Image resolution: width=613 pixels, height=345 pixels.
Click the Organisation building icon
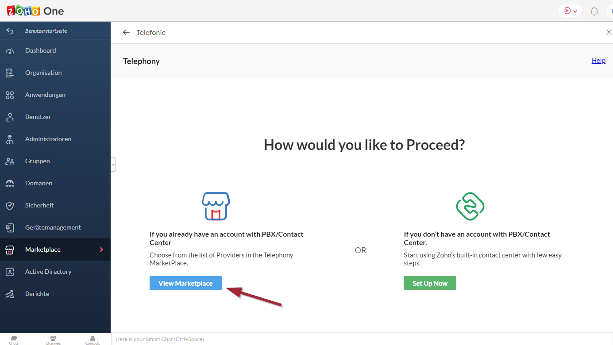pyautogui.click(x=10, y=73)
